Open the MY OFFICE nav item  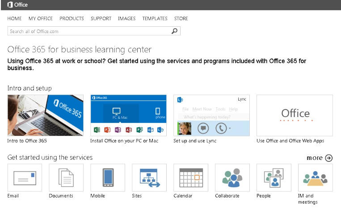(41, 18)
